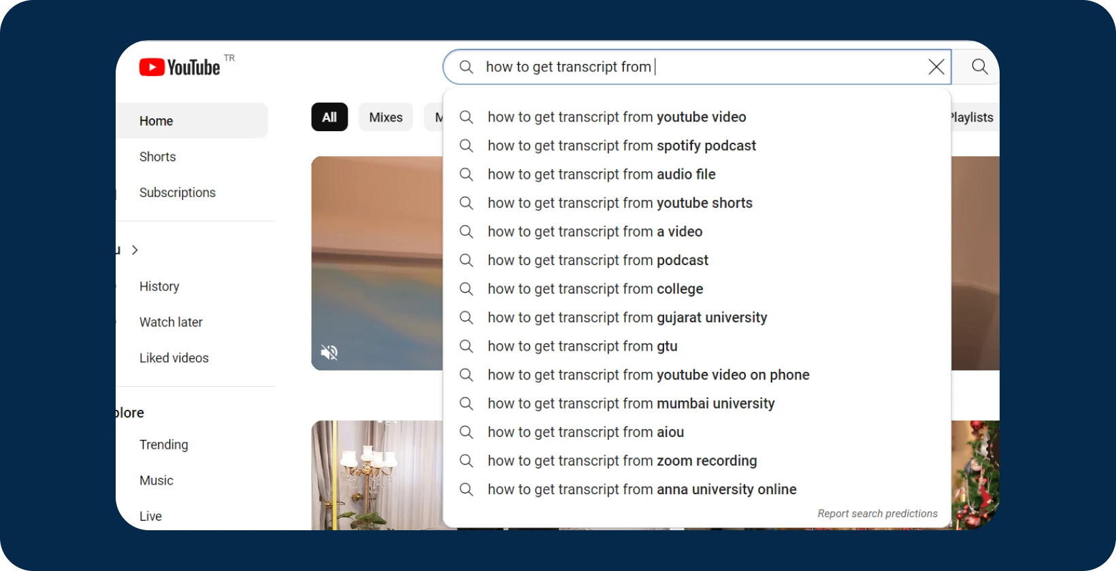Click magnifier icon inside the search box
The height and width of the screenshot is (571, 1116).
466,67
